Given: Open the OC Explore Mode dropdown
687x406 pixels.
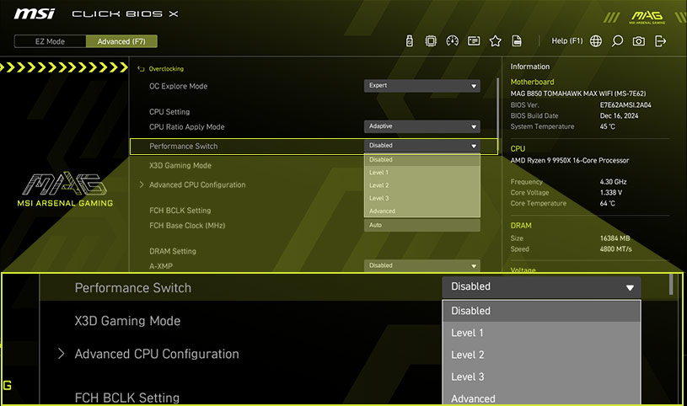Looking at the screenshot, I should click(421, 86).
